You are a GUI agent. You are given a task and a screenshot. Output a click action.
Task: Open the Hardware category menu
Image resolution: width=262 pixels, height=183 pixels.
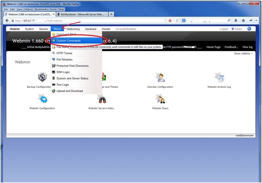pyautogui.click(x=91, y=29)
